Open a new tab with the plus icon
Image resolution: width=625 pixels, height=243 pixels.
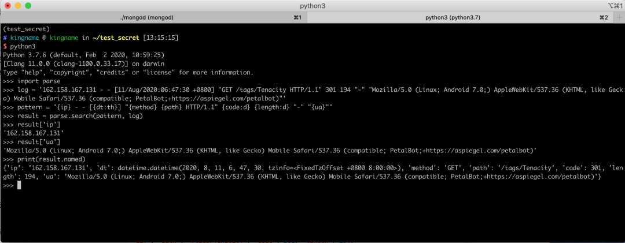coord(619,18)
